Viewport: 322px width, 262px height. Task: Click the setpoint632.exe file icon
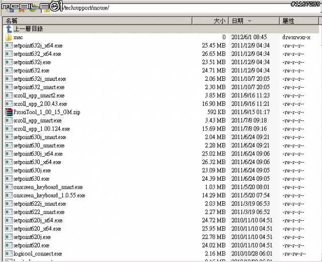9,70
